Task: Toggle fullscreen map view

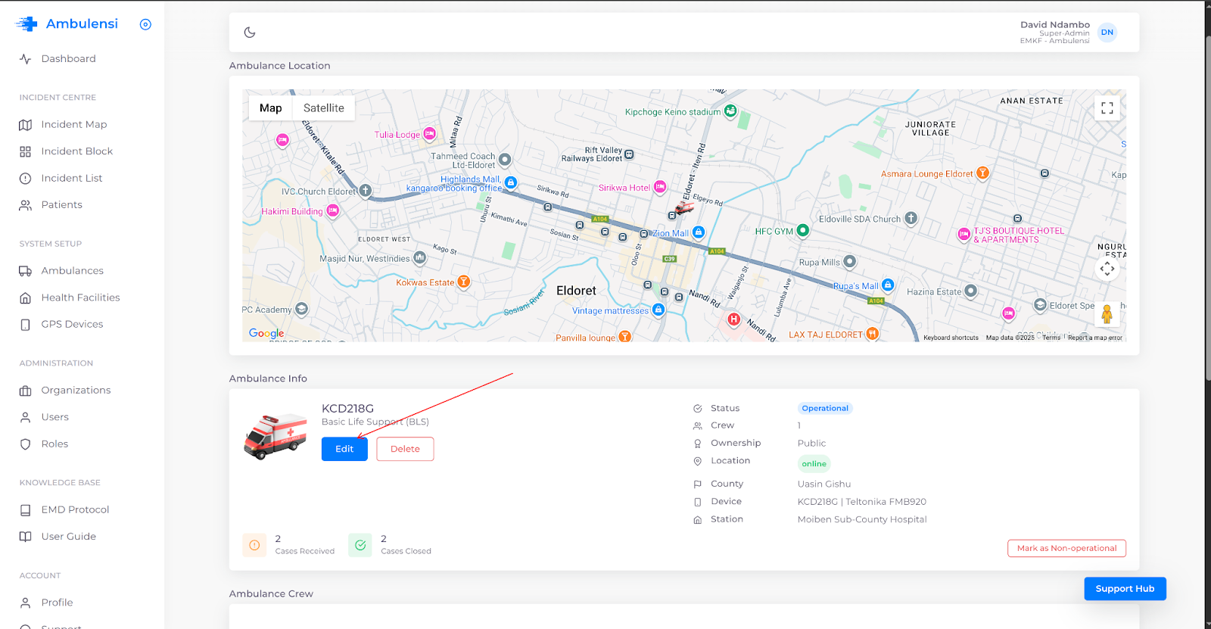Action: pyautogui.click(x=1107, y=108)
